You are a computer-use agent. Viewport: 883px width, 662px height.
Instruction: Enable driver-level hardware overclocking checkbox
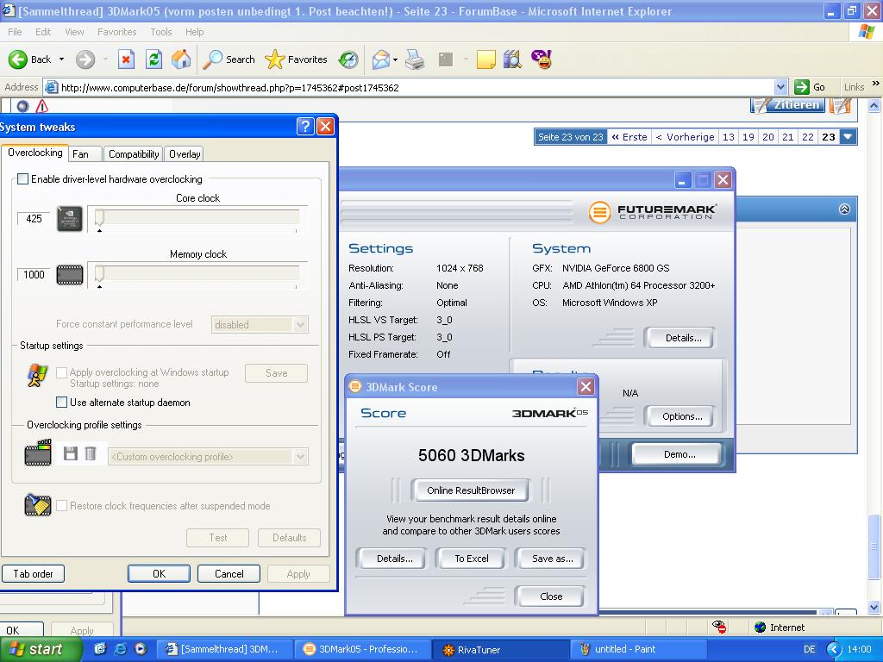tap(22, 179)
